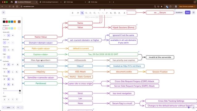Click the browser reload icon
The image size is (197, 111).
(x=10, y=6)
